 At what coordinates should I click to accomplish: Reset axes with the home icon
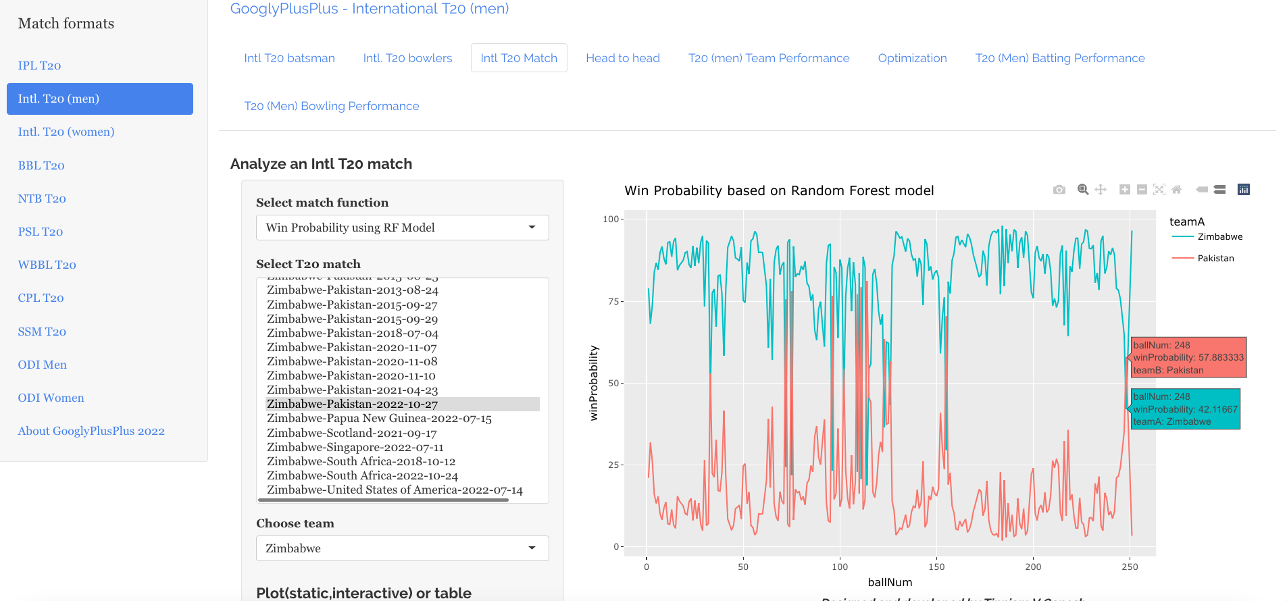[1177, 190]
